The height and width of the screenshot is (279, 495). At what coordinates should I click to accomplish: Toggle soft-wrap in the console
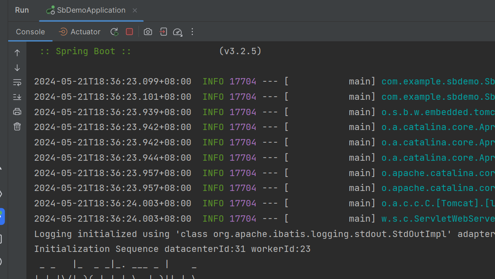pyautogui.click(x=17, y=83)
